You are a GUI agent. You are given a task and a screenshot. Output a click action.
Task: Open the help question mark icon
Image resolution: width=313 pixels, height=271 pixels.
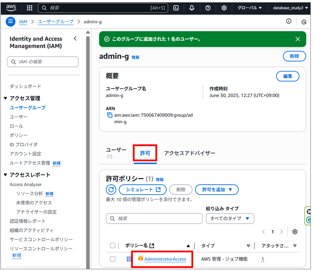(208, 8)
